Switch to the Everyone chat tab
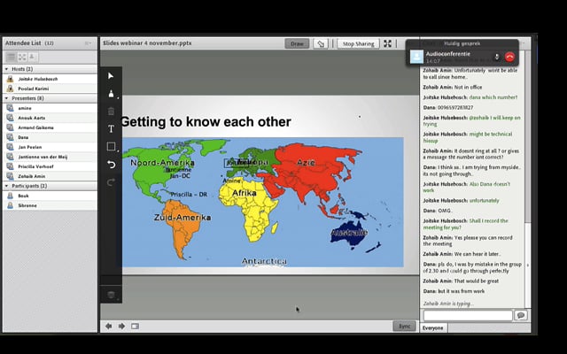The image size is (567, 354). (x=433, y=328)
